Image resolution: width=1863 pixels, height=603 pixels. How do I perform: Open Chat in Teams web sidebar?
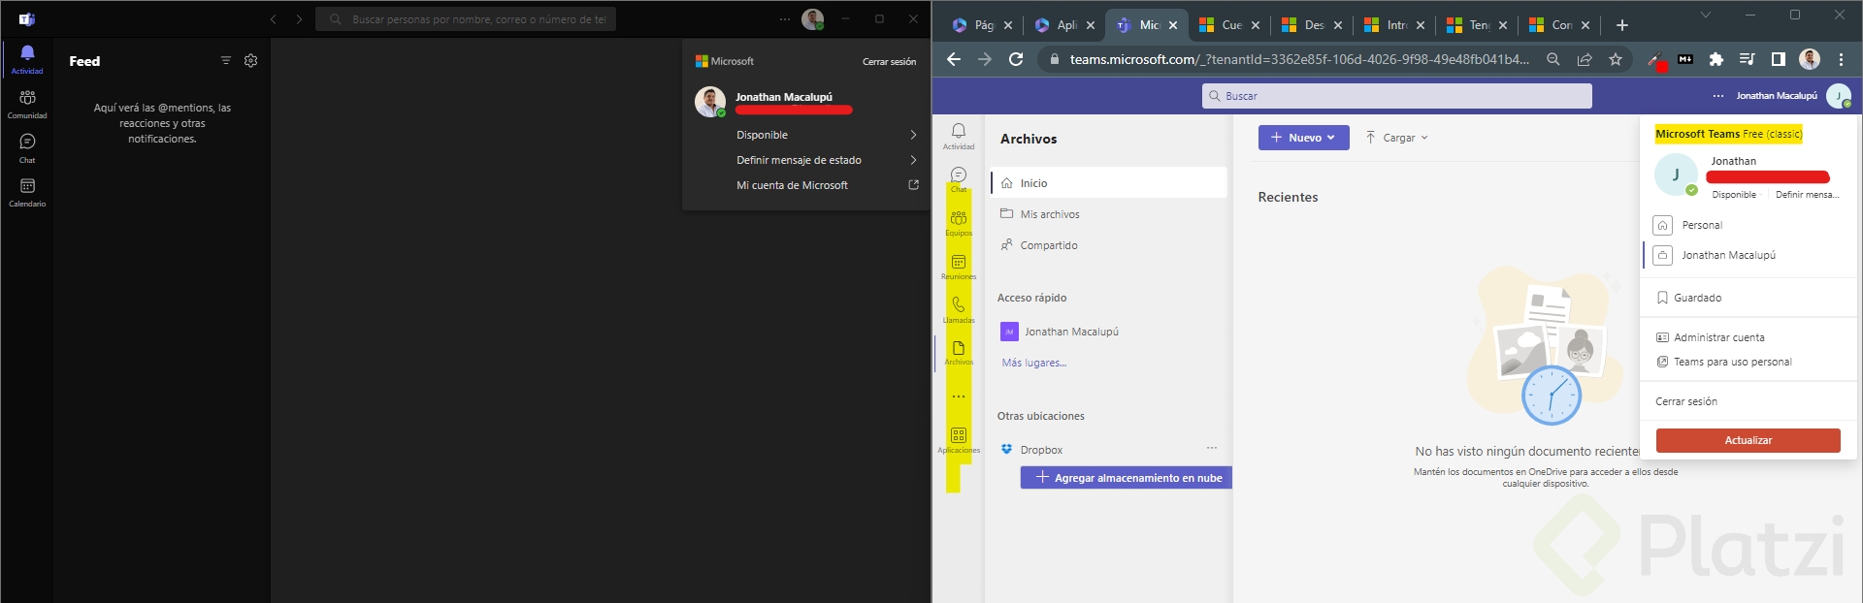pyautogui.click(x=959, y=179)
